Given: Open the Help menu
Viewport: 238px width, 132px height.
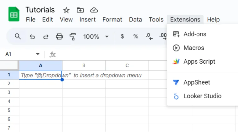Looking at the screenshot, I should coord(213,20).
